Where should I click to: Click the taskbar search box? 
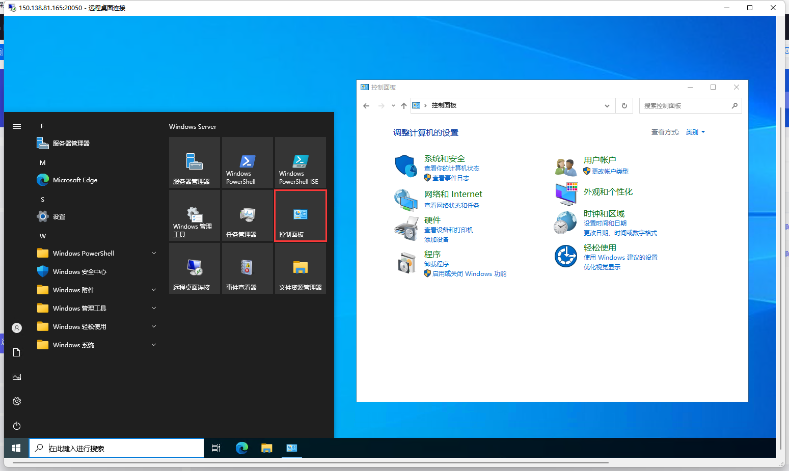coord(117,448)
